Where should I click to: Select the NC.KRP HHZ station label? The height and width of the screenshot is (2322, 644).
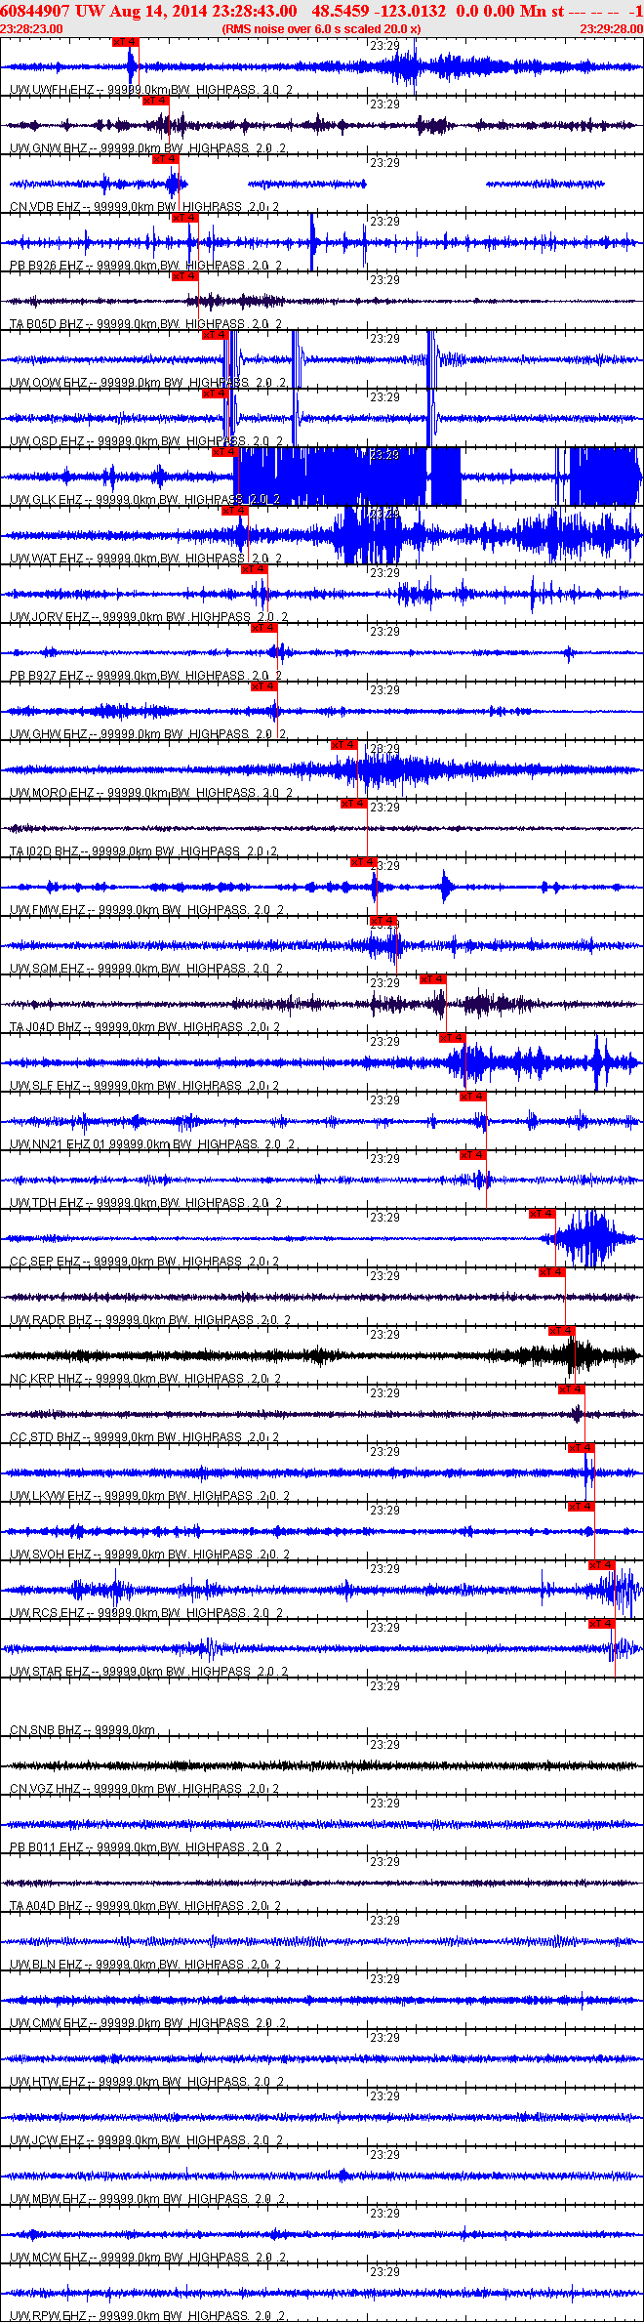46,1379
